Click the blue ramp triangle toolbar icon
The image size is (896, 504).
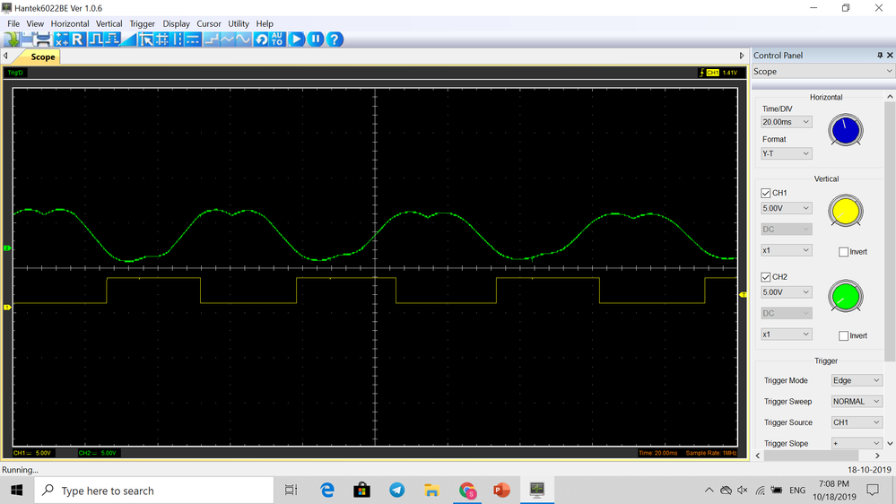[x=128, y=39]
